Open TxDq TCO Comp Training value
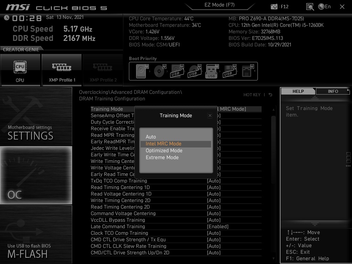The height and width of the screenshot is (264, 352). point(214,181)
